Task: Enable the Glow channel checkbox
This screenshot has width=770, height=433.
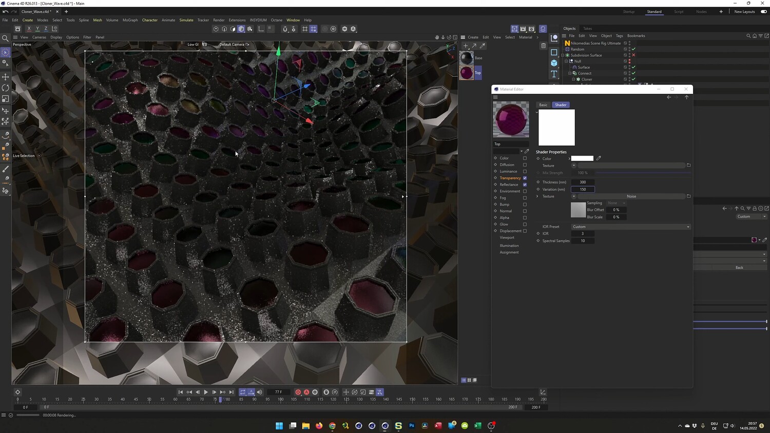Action: [525, 224]
